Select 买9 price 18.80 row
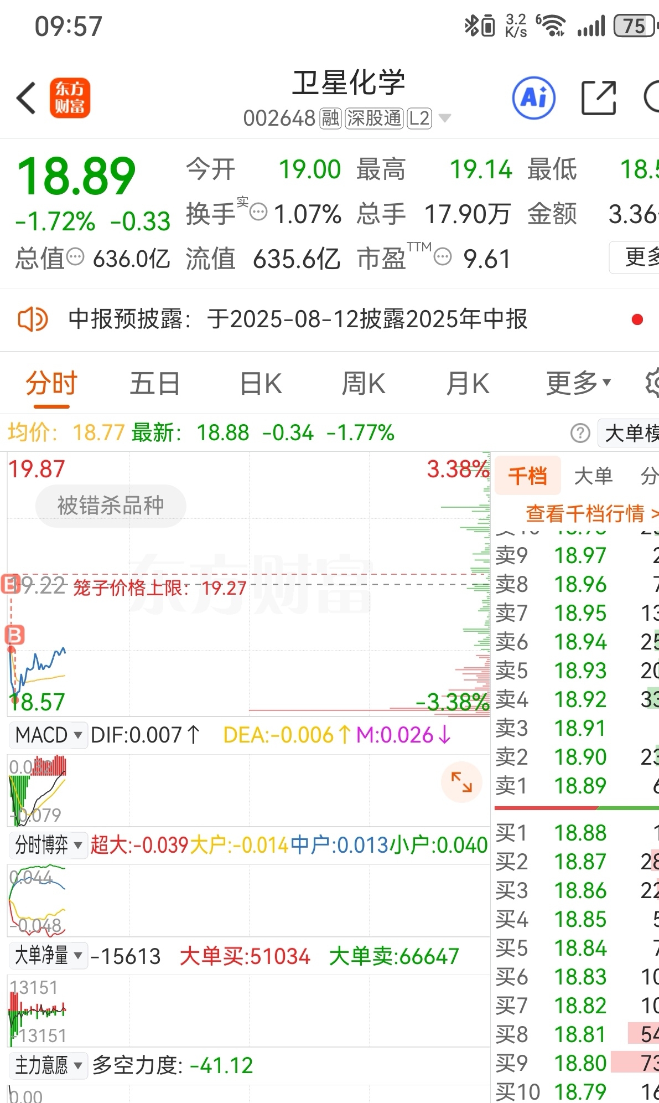Screen dimensions: 659x1103 tap(576, 1063)
